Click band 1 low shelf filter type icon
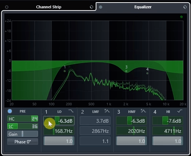Screen dimensions: 191x156 point(71,111)
